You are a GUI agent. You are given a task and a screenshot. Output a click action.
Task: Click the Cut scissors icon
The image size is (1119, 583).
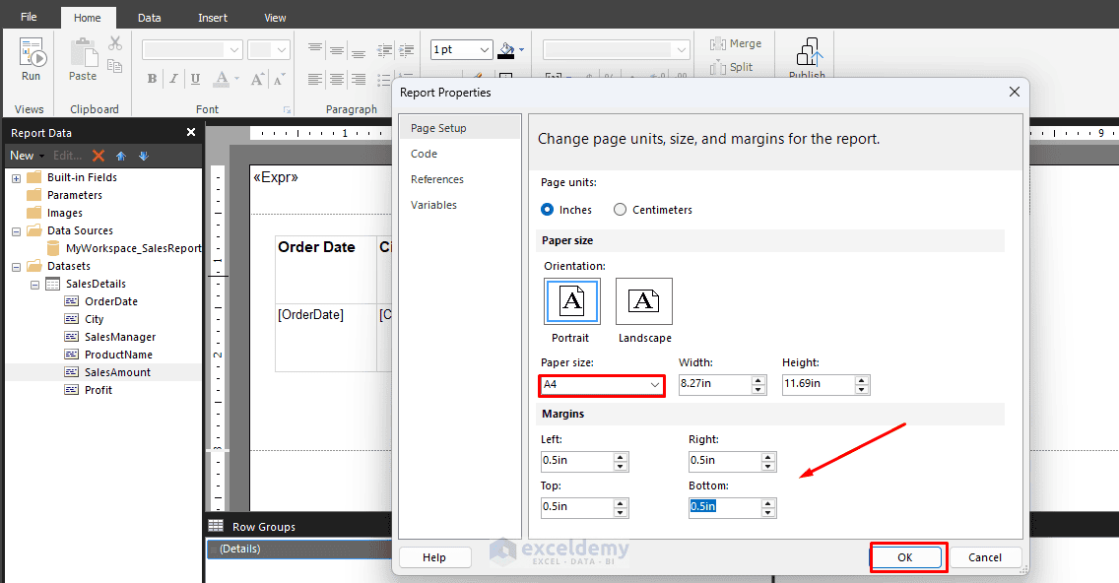coord(115,44)
